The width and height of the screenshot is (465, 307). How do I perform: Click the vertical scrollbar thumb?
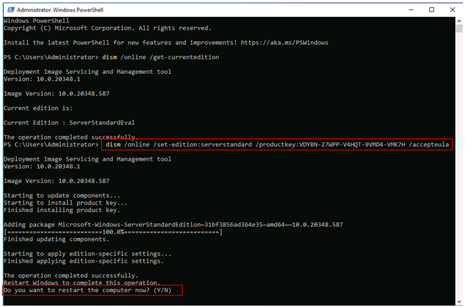click(x=460, y=28)
